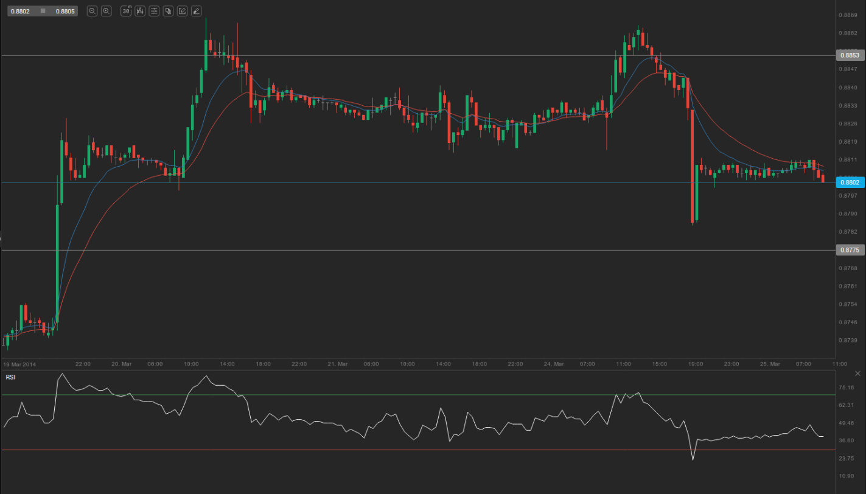Viewport: 866px width, 494px height.
Task: Click the 21. Mar date on time axis
Action: (x=337, y=364)
